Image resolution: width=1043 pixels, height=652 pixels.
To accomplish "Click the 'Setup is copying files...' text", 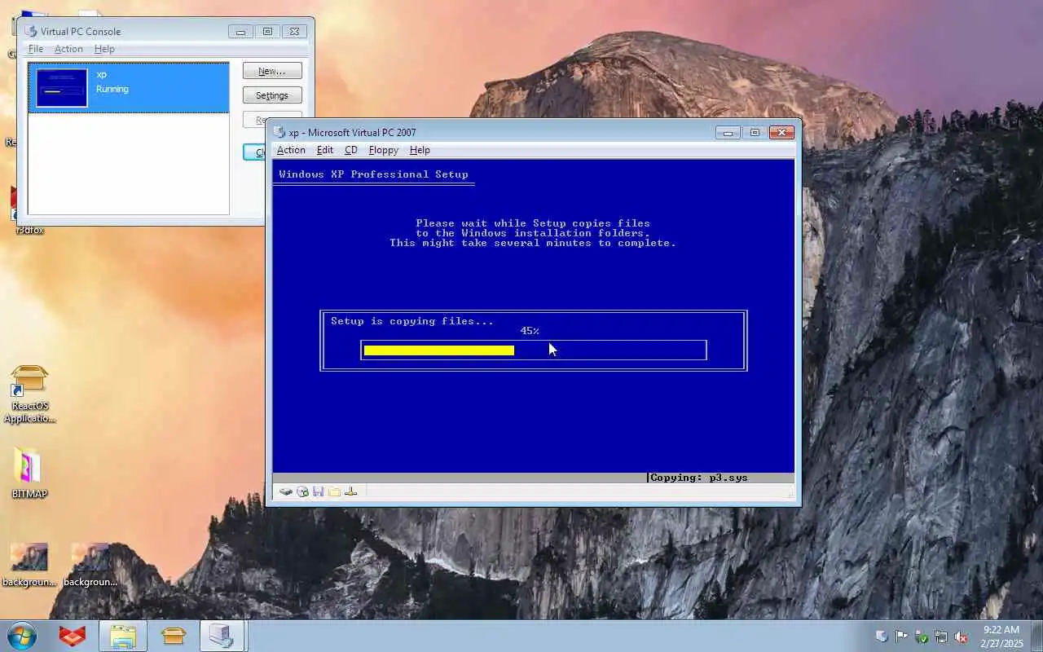I will tap(412, 321).
